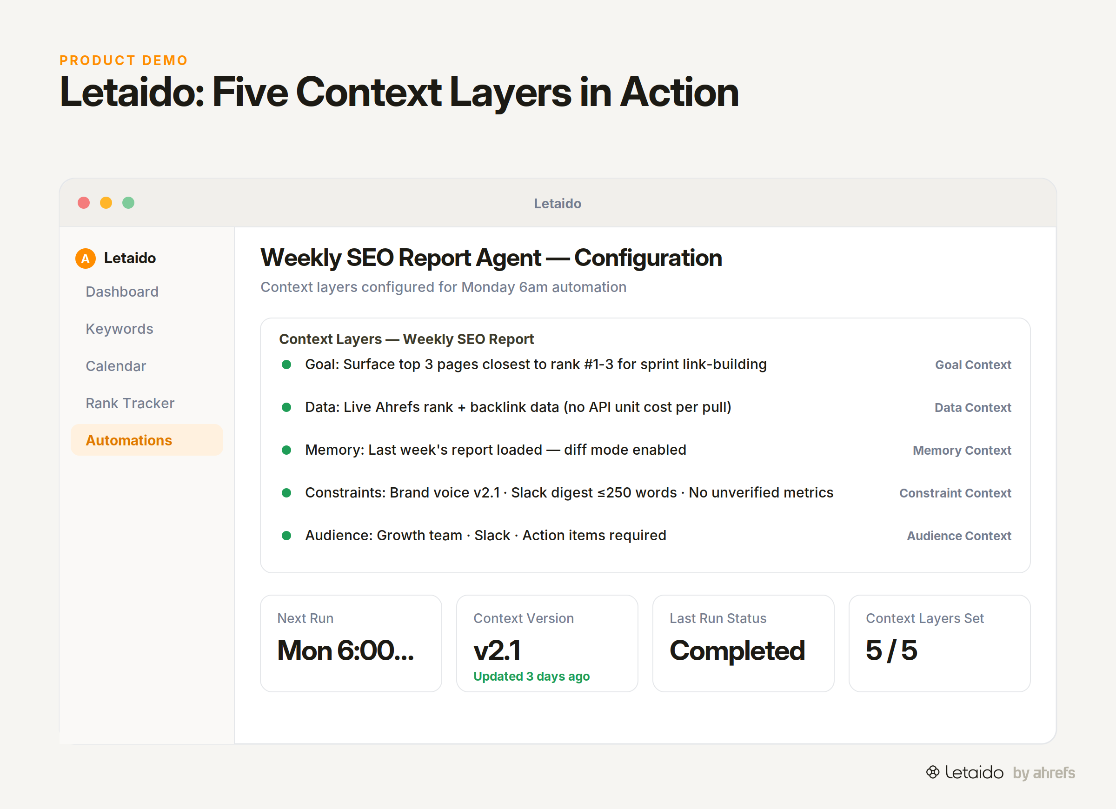Click the Data Context label
This screenshot has height=809, width=1116.
(x=973, y=407)
